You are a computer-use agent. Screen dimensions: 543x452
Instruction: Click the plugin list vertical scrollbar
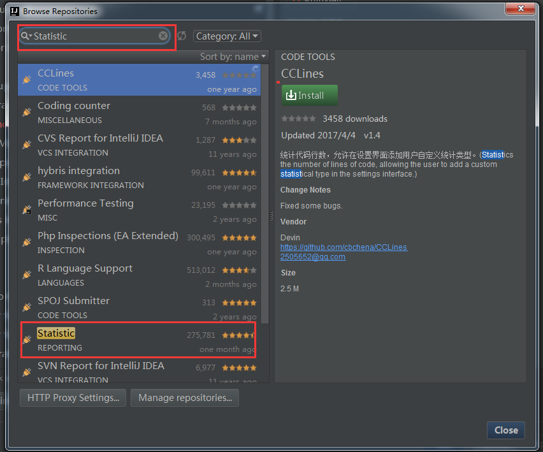click(x=265, y=194)
